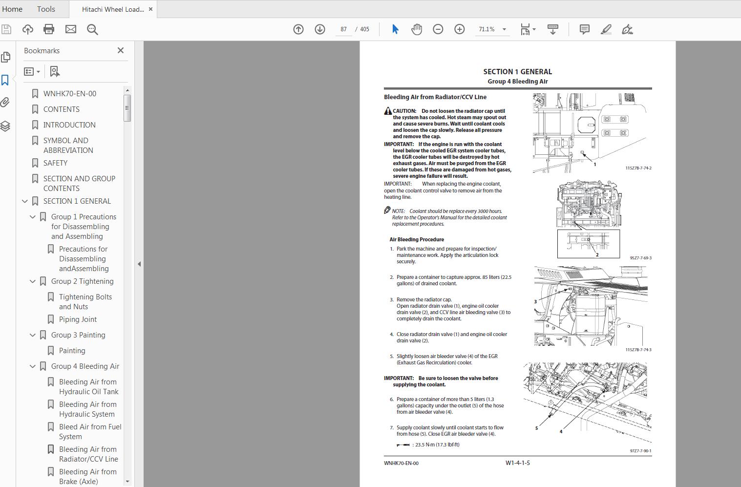
Task: Open the Layers panel
Action: (6, 126)
